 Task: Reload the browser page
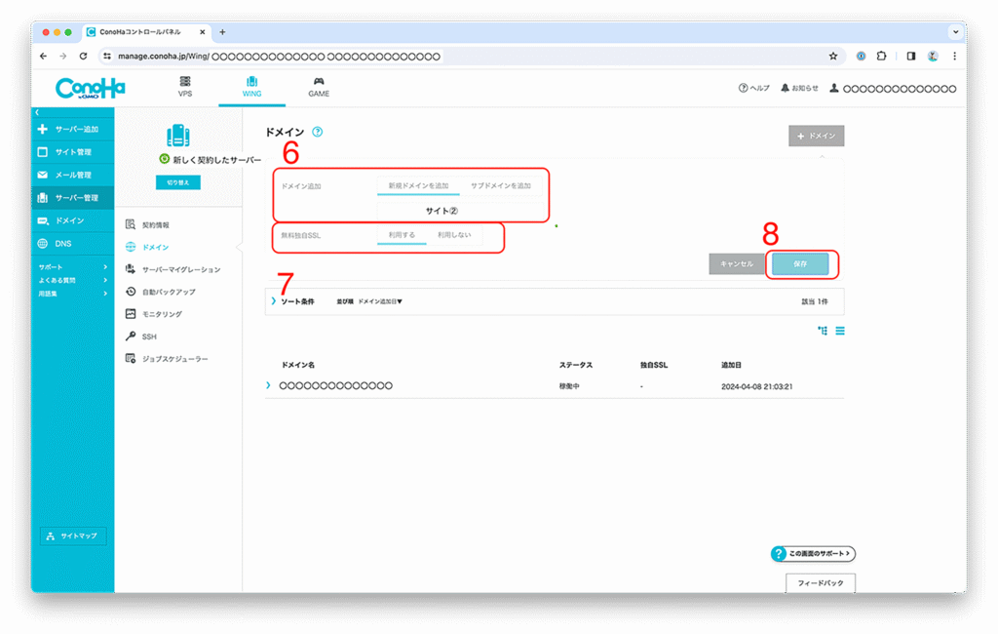pyautogui.click(x=84, y=56)
